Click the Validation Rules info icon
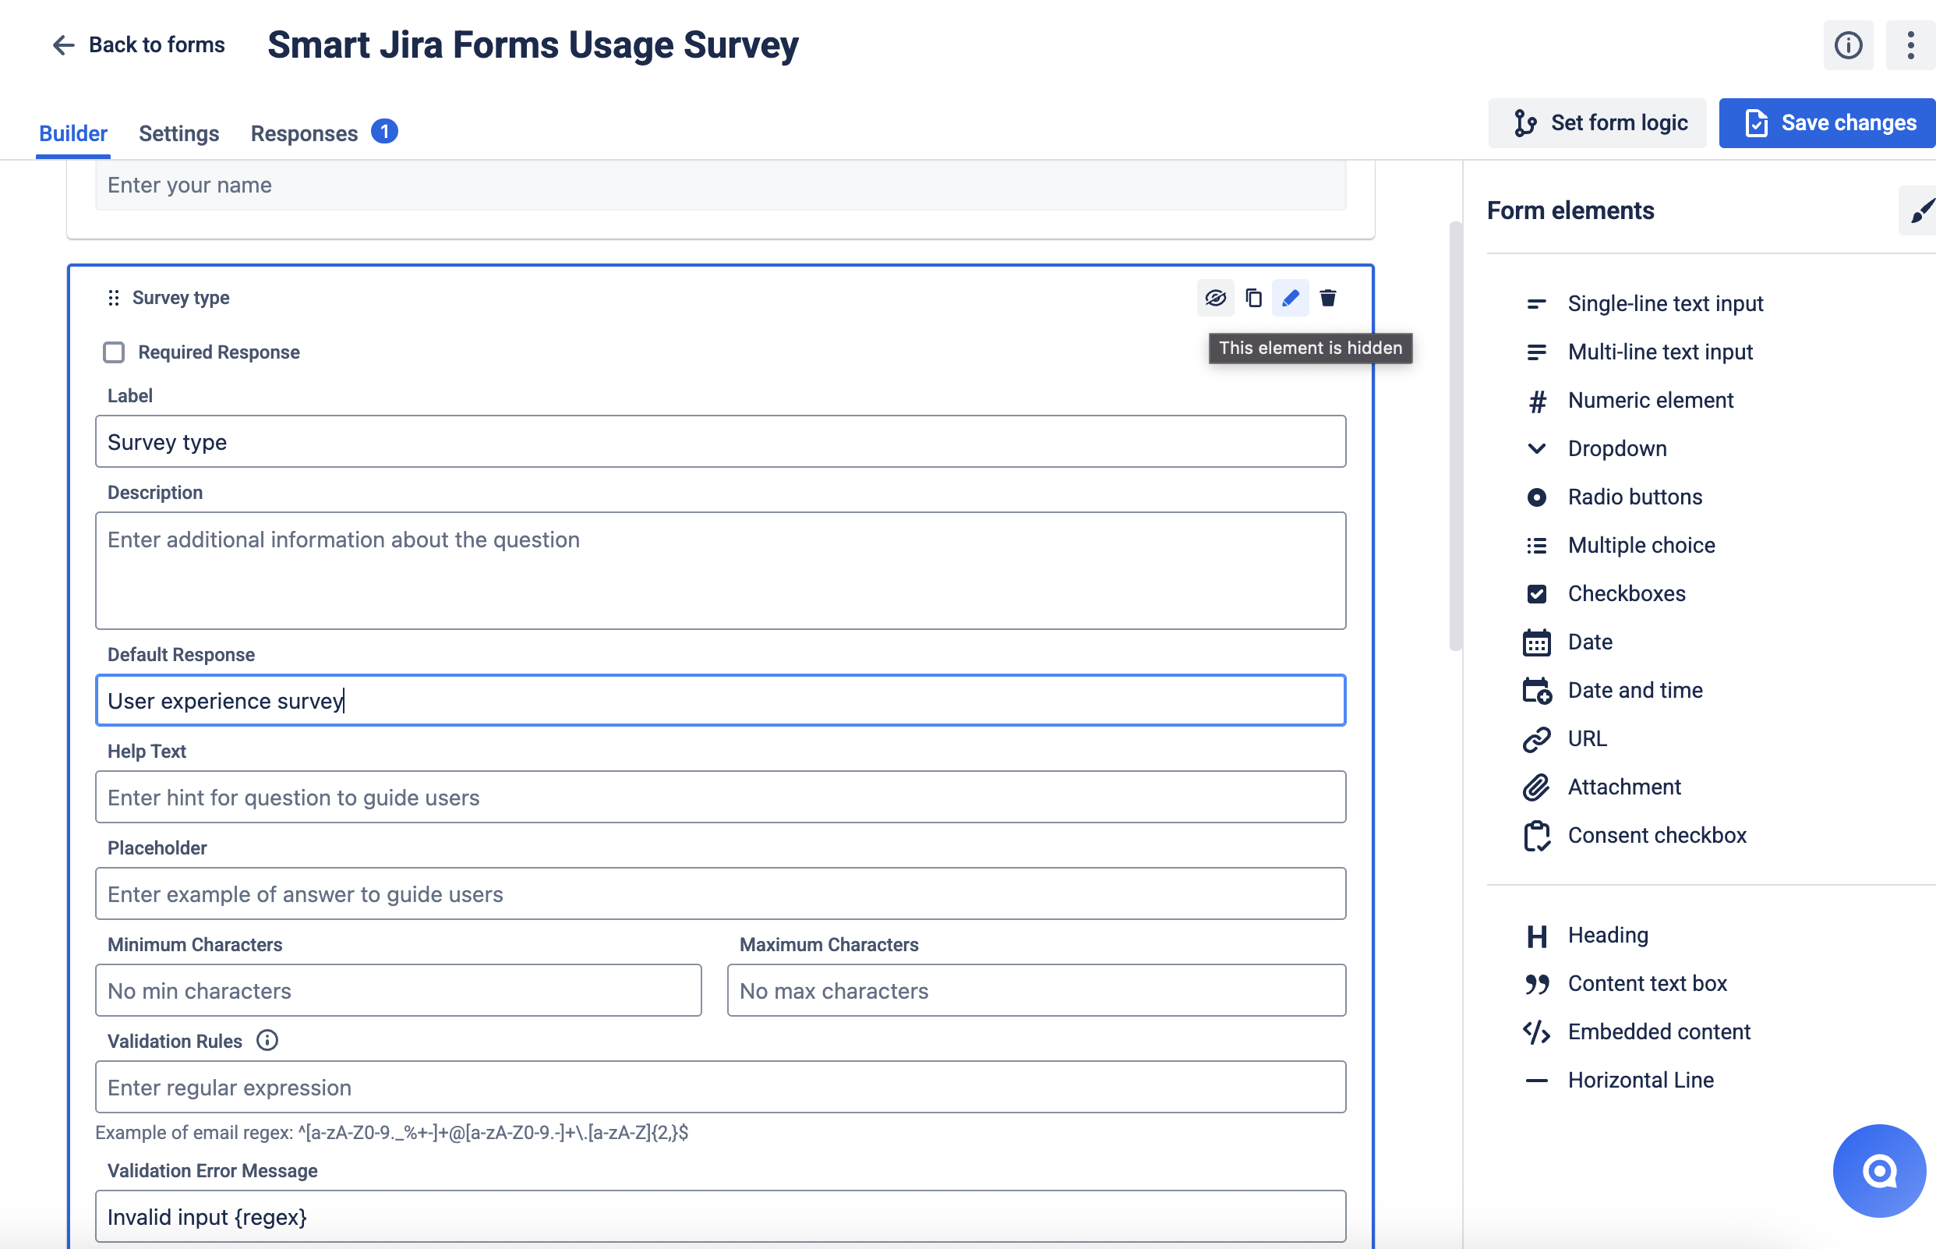The image size is (1936, 1249). pos(267,1041)
